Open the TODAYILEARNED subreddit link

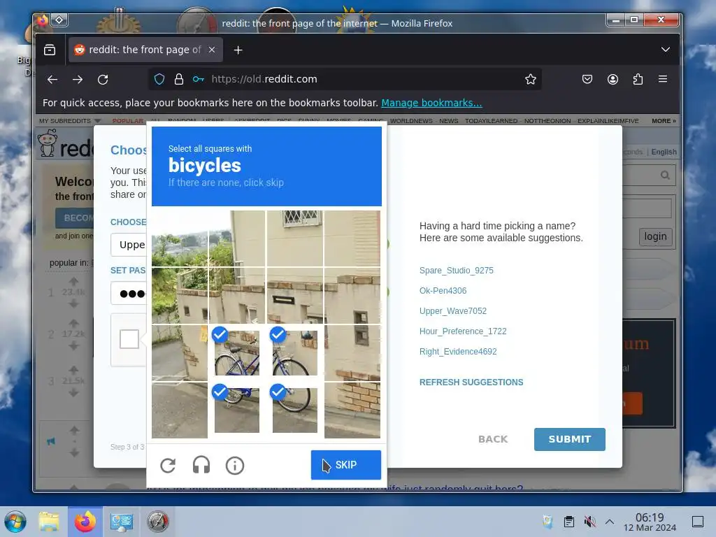coord(491,120)
